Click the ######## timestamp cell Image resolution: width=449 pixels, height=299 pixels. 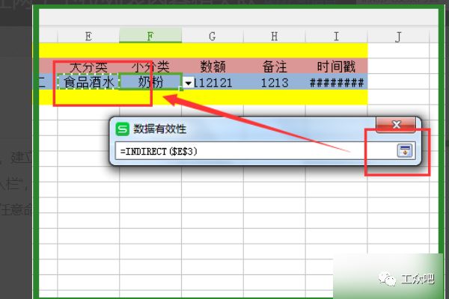click(x=336, y=82)
